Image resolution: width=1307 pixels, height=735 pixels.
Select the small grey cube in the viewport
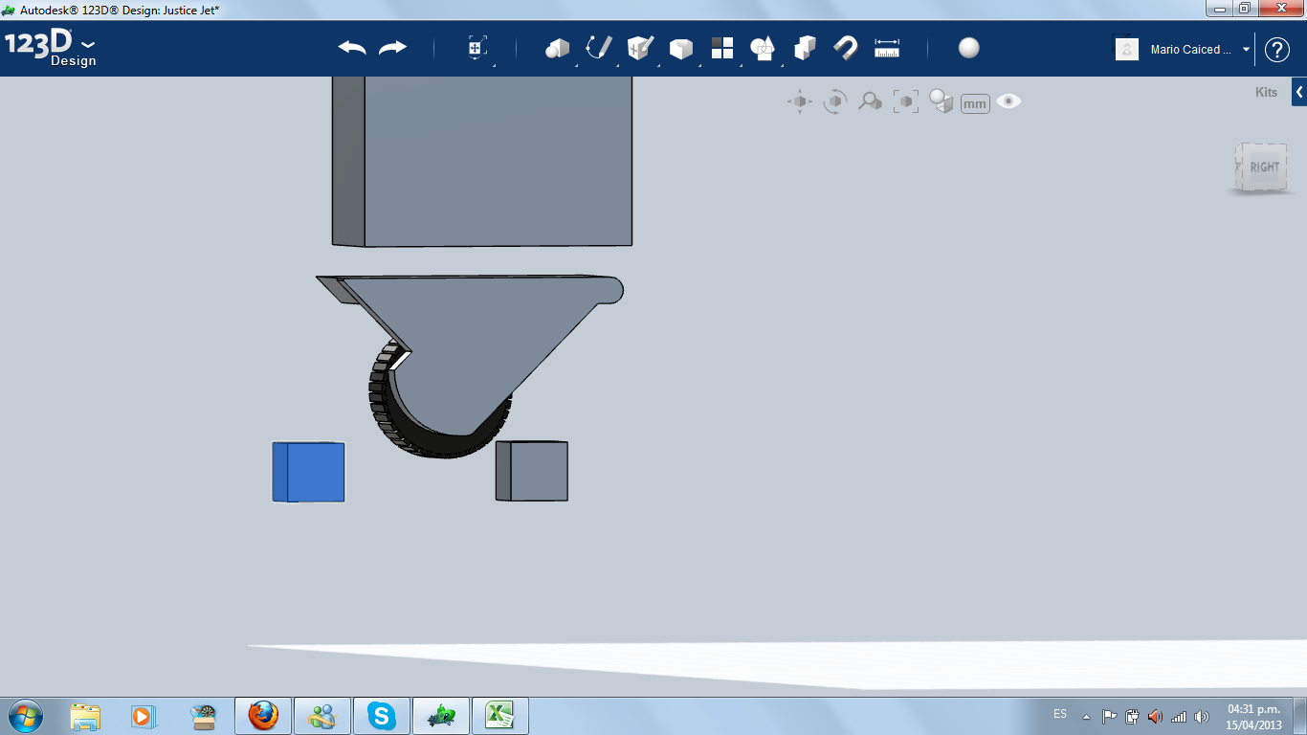pos(531,471)
